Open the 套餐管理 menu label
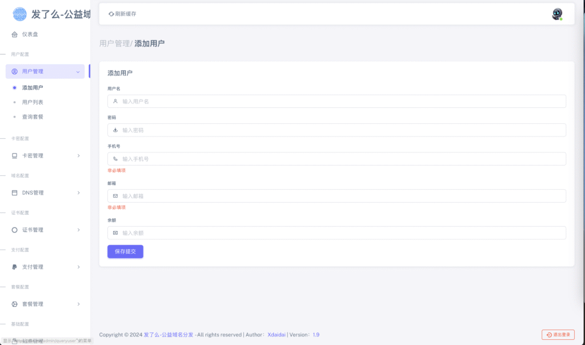 (33, 304)
